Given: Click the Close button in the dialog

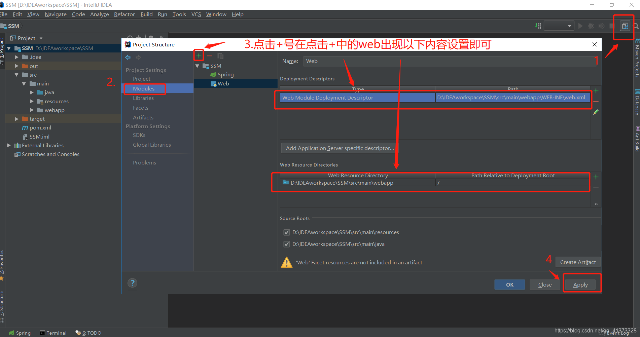Looking at the screenshot, I should coord(545,285).
